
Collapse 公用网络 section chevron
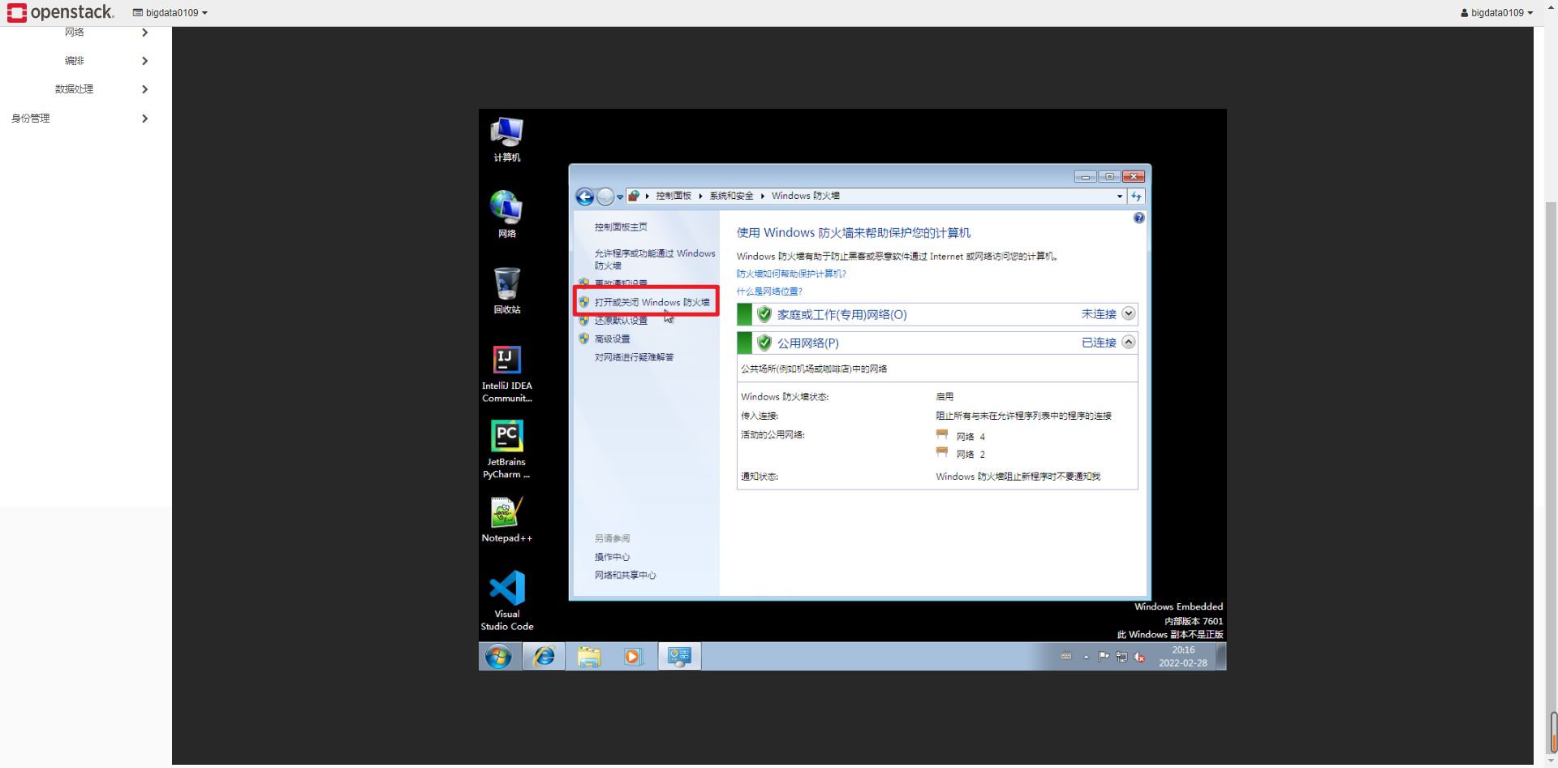(x=1128, y=342)
